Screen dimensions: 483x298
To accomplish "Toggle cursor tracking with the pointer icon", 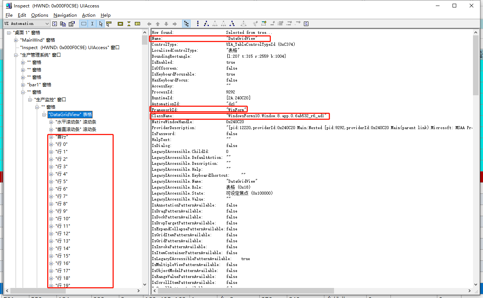I will (x=100, y=23).
